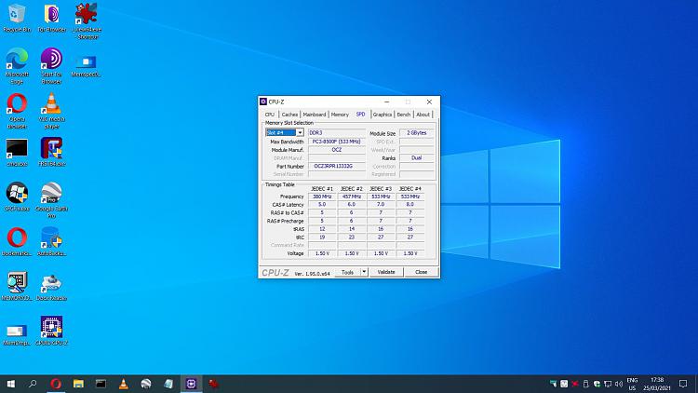The image size is (698, 393).
Task: Click the Dual ranks value
Action: tap(417, 157)
